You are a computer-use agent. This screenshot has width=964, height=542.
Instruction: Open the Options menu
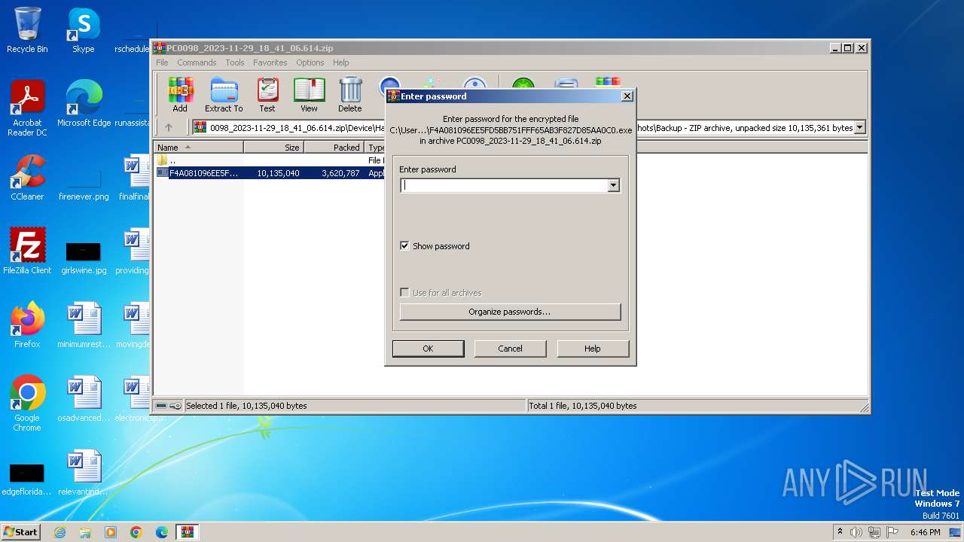coord(310,62)
